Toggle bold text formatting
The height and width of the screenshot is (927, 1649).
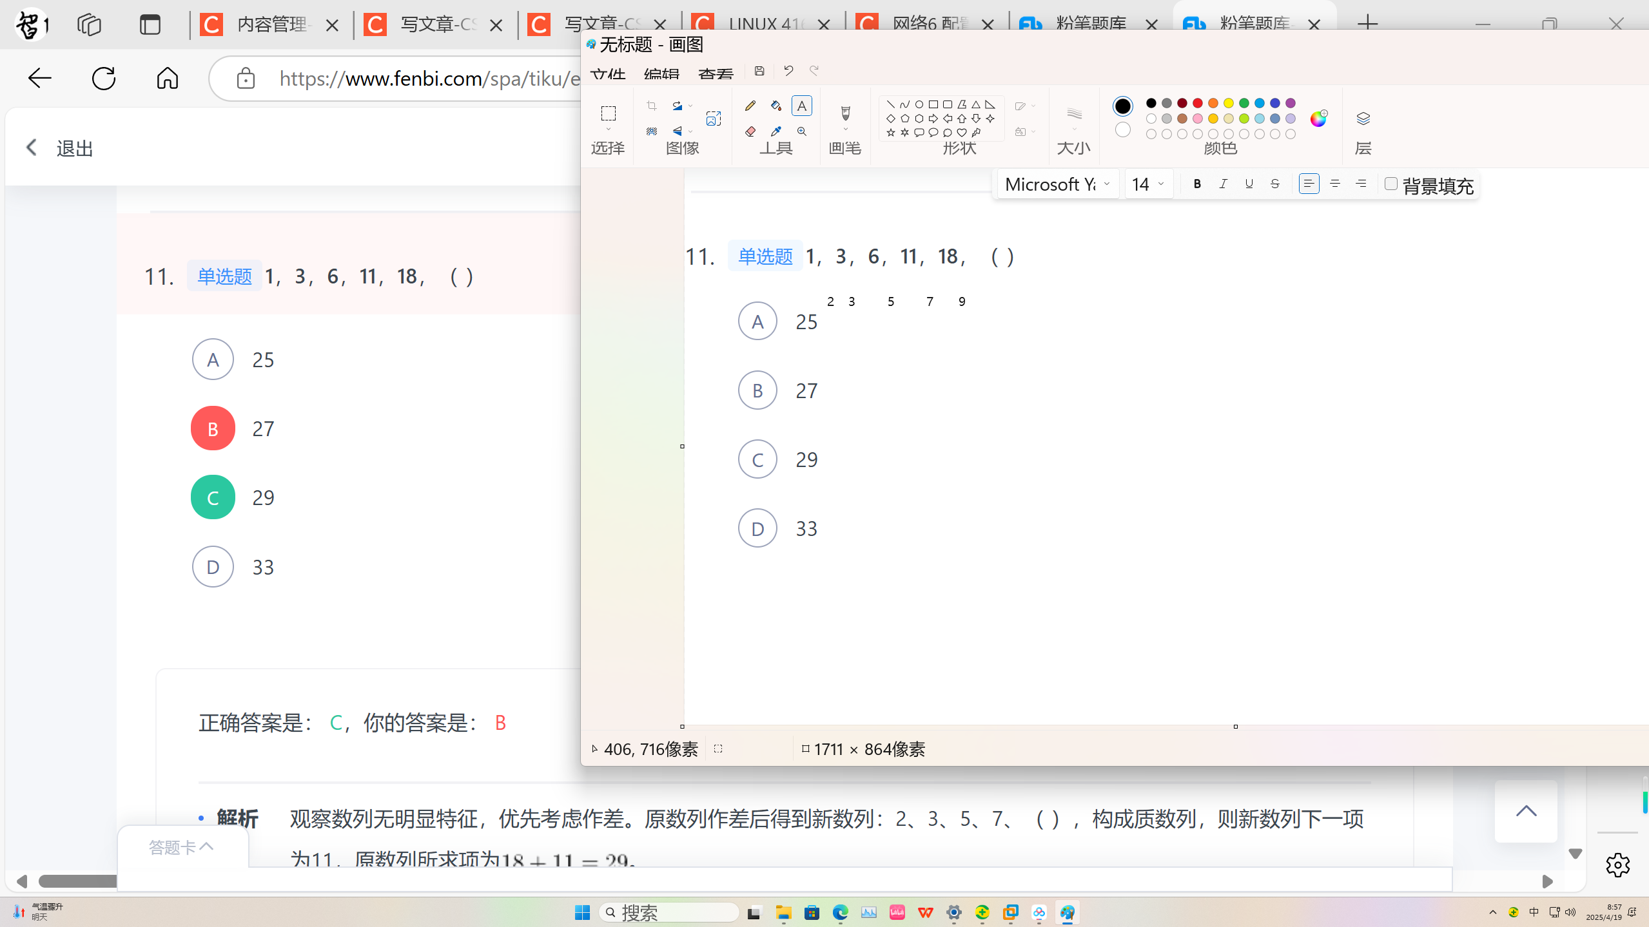(x=1197, y=184)
